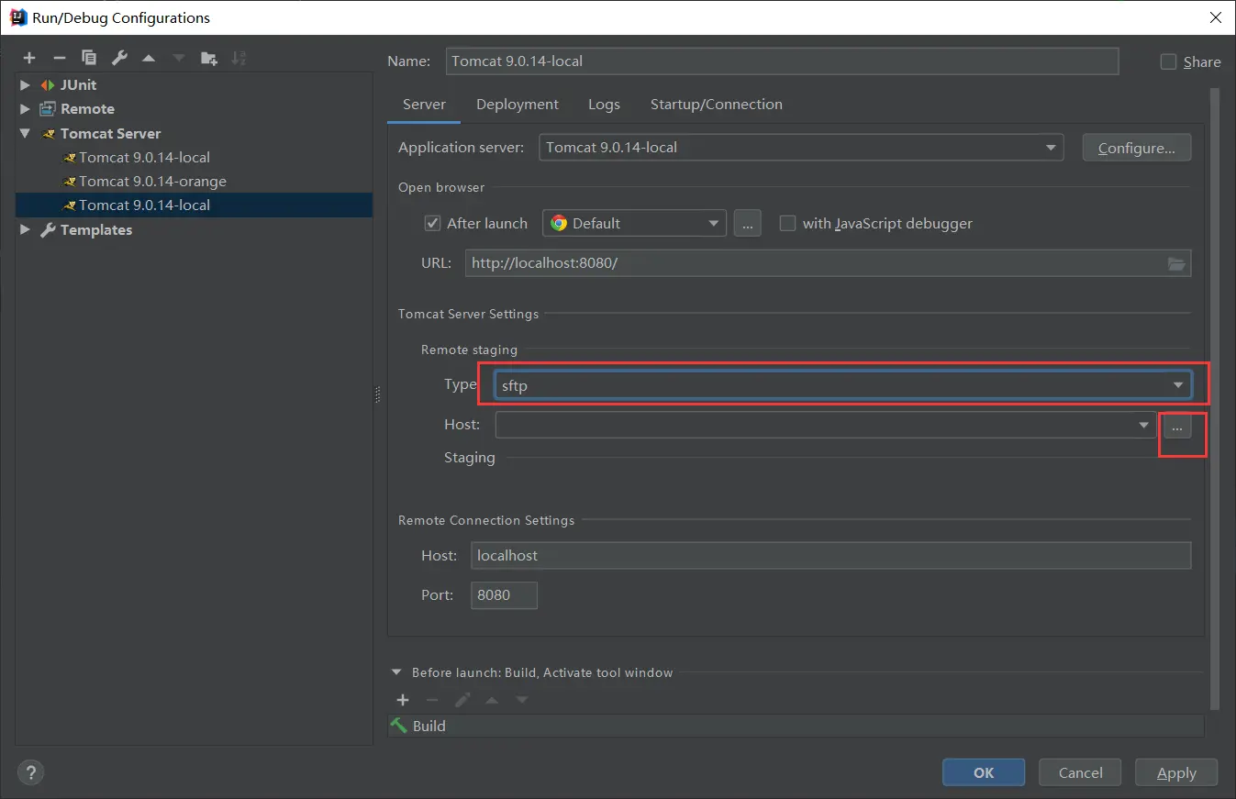Expand the JUnit tree node
The width and height of the screenshot is (1236, 799).
coord(25,84)
